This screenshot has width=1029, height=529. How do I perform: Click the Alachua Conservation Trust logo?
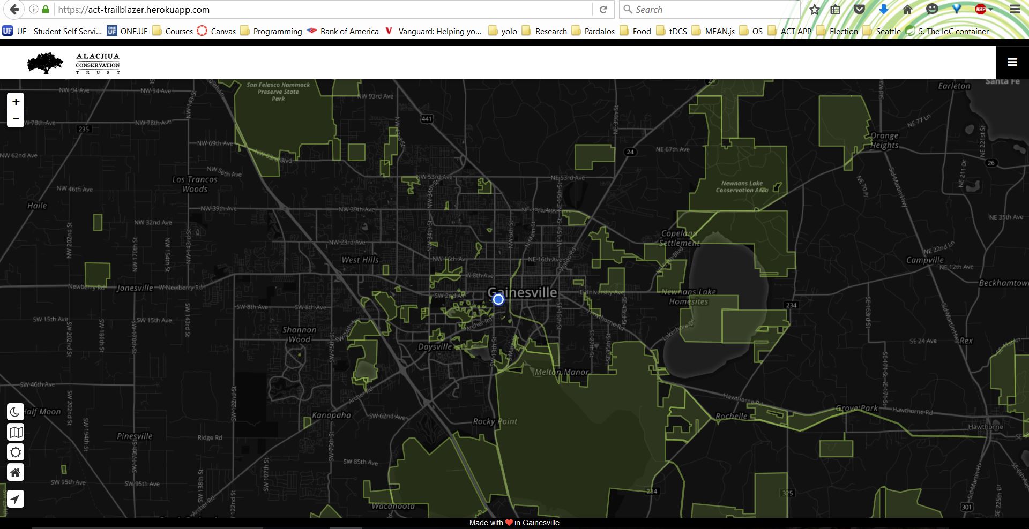pos(73,63)
